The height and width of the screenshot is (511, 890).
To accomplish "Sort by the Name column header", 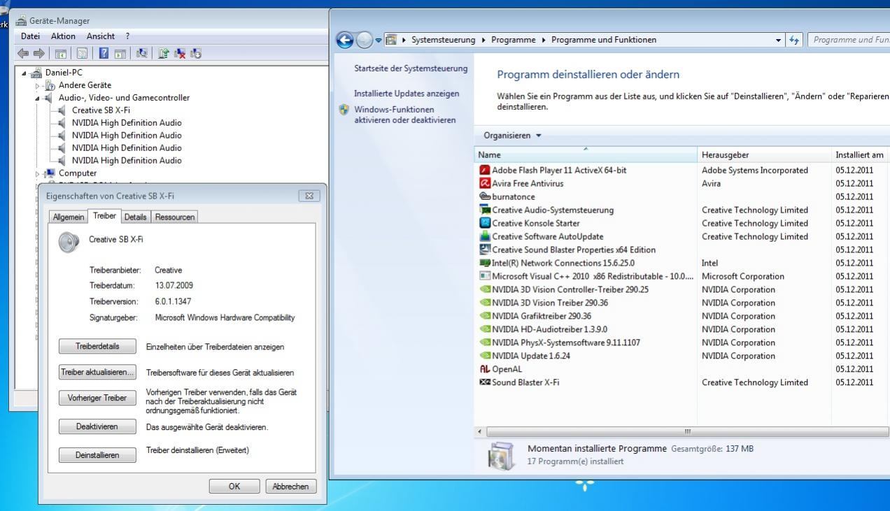I will [586, 154].
